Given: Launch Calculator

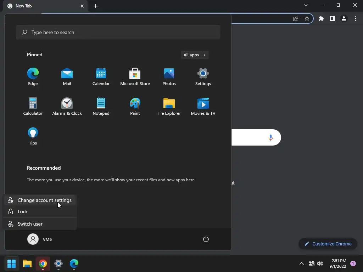Looking at the screenshot, I should click(x=33, y=106).
